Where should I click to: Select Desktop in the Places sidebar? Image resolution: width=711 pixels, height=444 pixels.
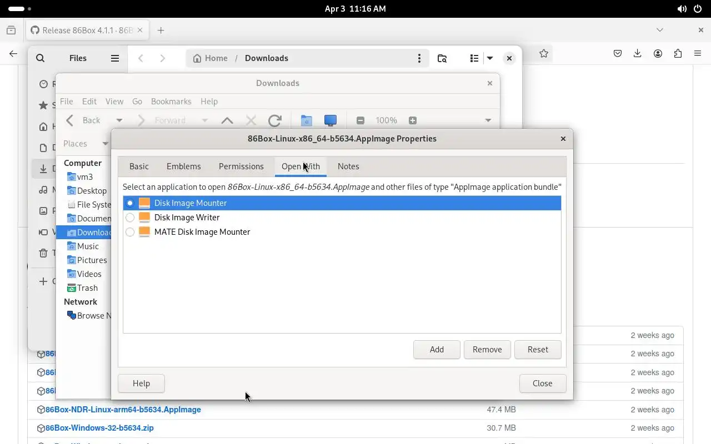pyautogui.click(x=92, y=191)
